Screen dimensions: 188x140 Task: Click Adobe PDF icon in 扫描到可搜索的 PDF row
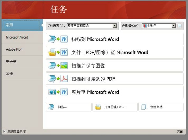pyautogui.click(x=64, y=79)
